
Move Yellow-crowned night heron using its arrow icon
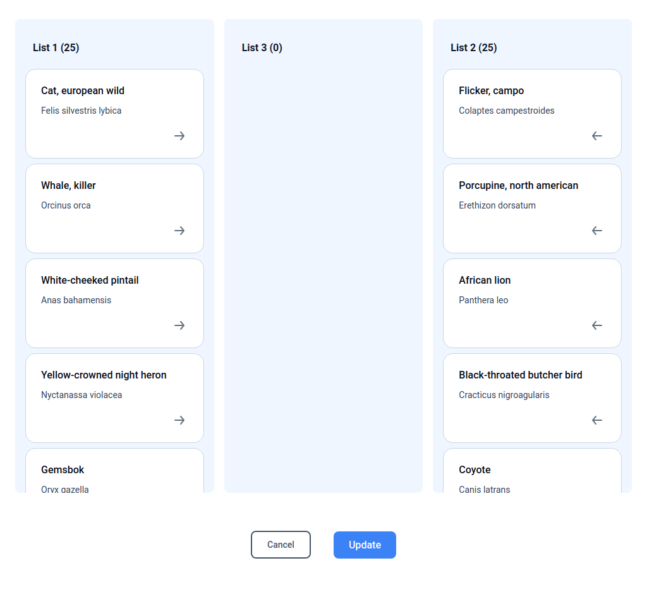click(179, 420)
